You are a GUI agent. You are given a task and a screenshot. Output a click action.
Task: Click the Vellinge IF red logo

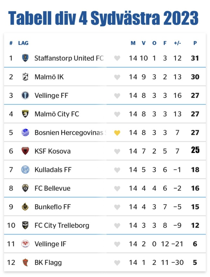pos(25,244)
